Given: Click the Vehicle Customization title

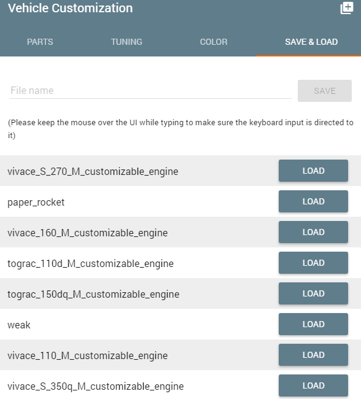Looking at the screenshot, I should (70, 8).
